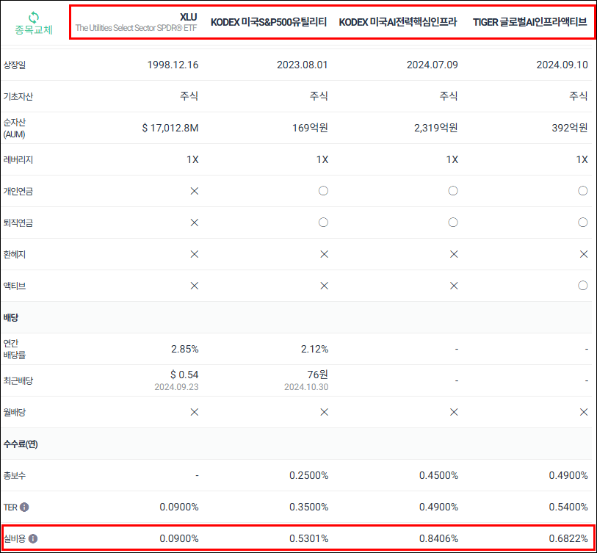Click 총보수 value 0.4900%
The width and height of the screenshot is (597, 553).
coord(568,476)
